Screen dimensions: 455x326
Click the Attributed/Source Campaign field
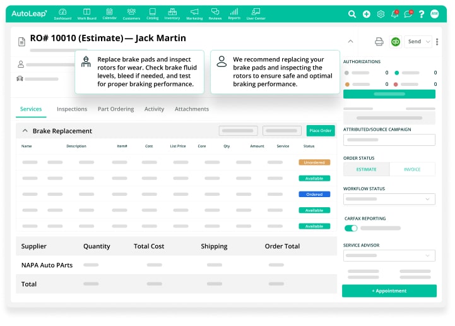(x=389, y=140)
